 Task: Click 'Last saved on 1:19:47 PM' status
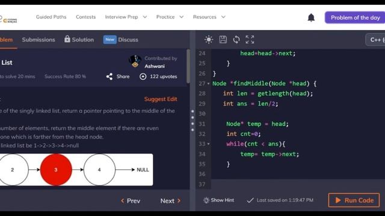pos(285,200)
